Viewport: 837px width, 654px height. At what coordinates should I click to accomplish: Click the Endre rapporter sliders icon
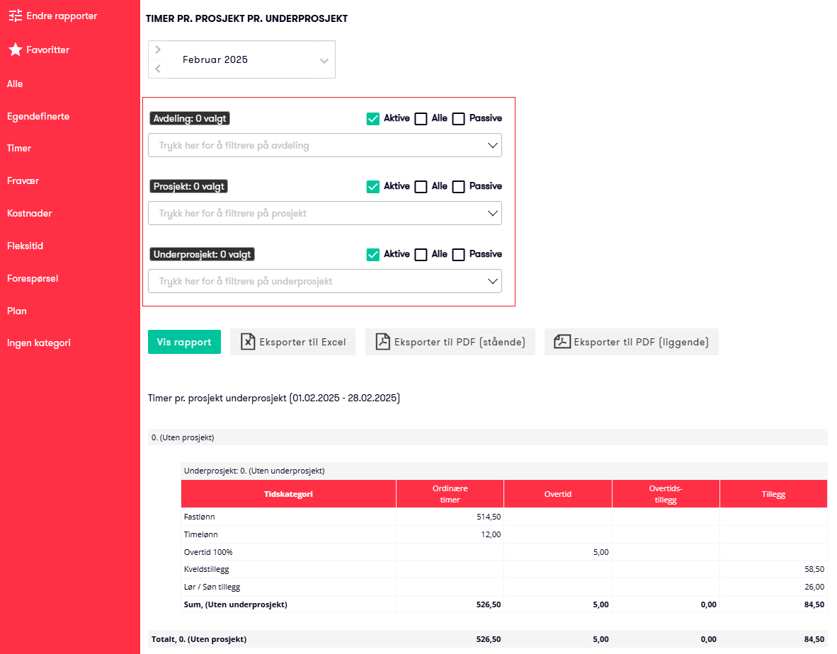(16, 16)
